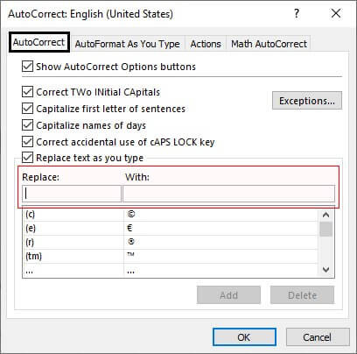The height and width of the screenshot is (354, 357).
Task: Toggle Correct accidental cAPS LOCK key option
Action: click(x=27, y=142)
